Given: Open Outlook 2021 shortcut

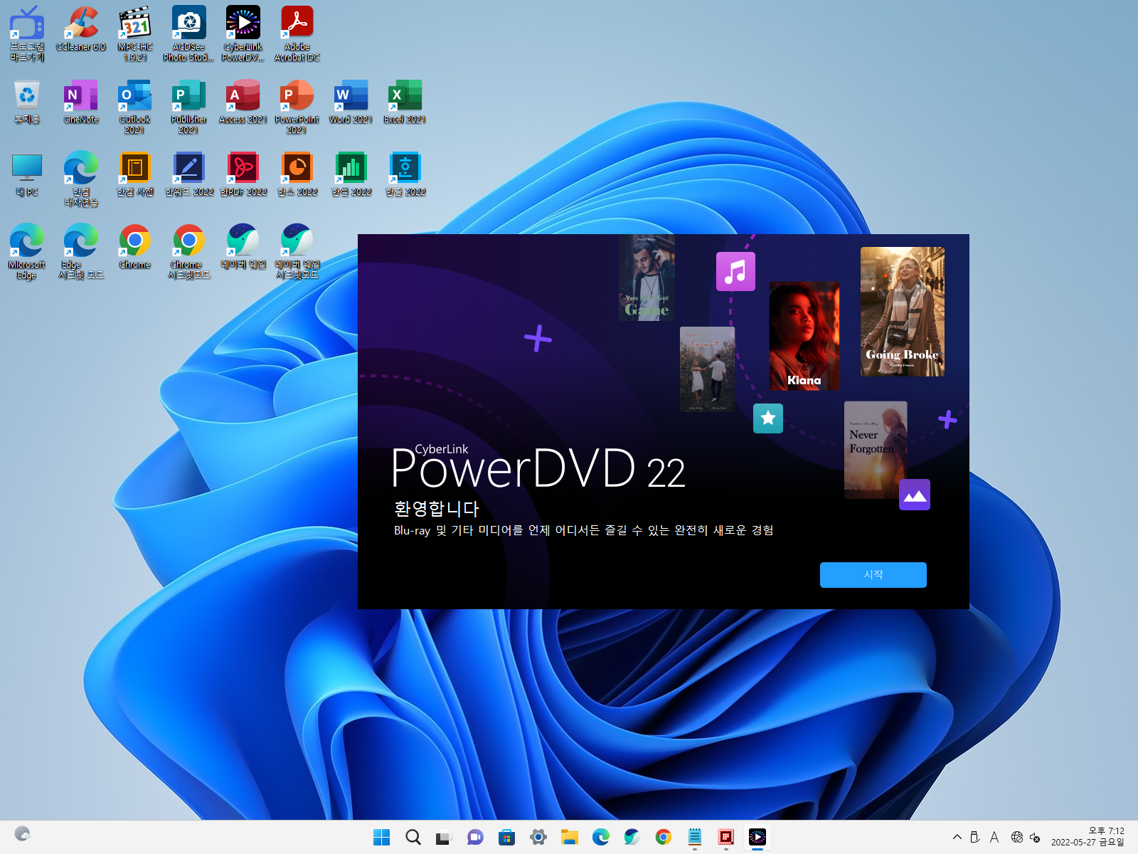Looking at the screenshot, I should tap(135, 107).
